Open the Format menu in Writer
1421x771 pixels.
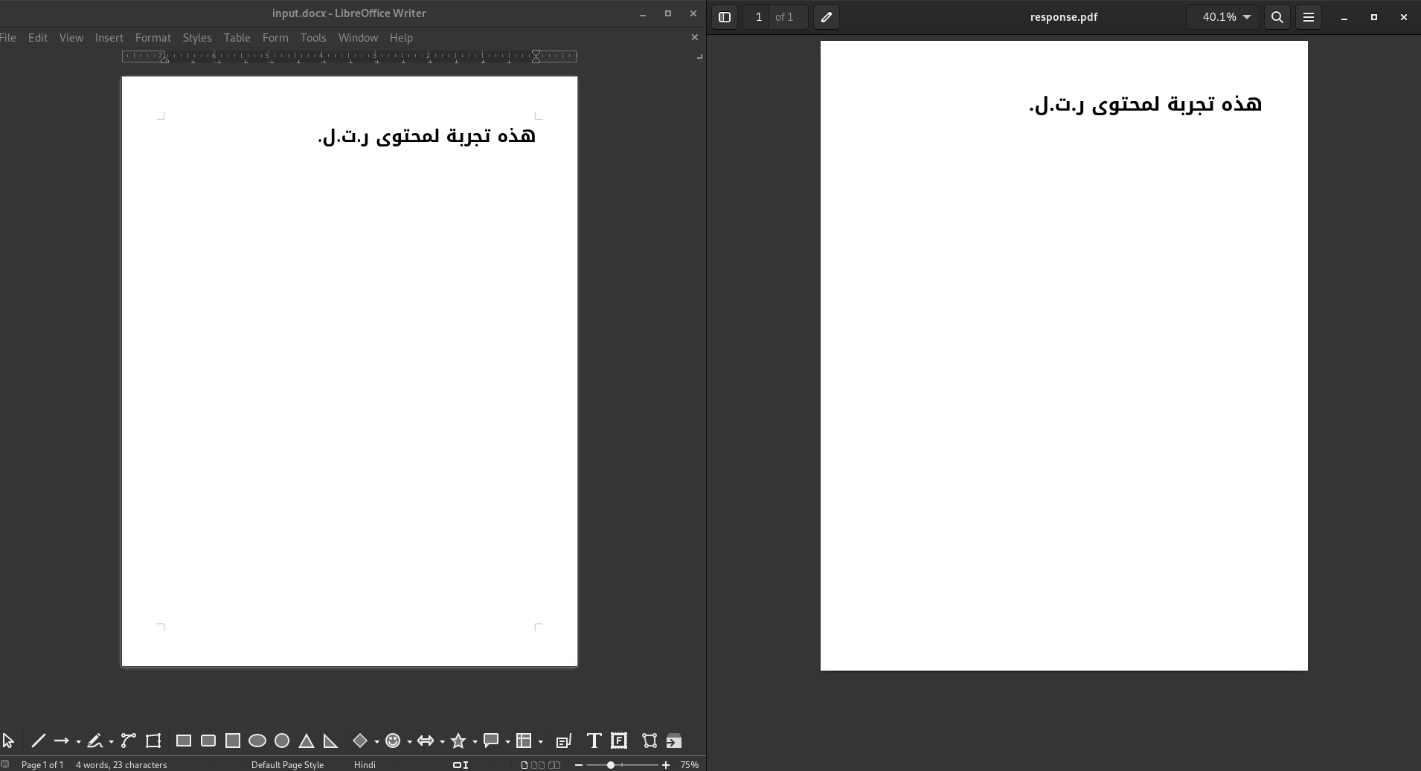153,37
